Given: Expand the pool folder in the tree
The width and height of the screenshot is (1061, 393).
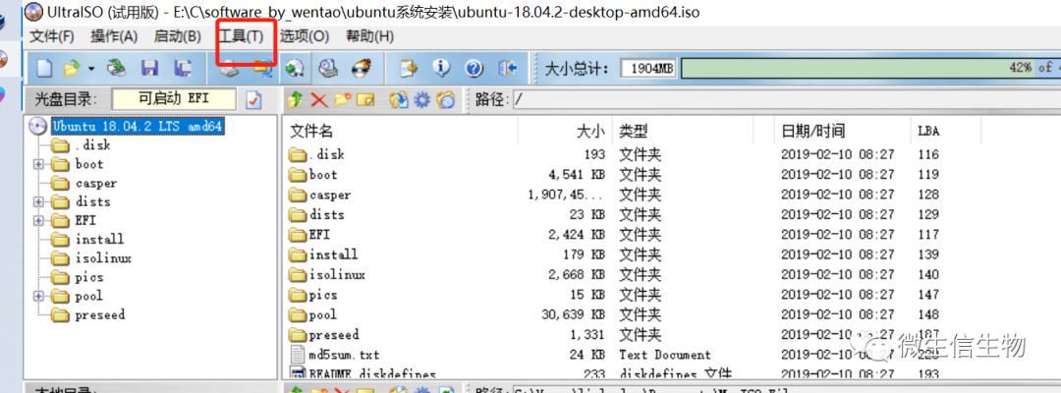Looking at the screenshot, I should (38, 296).
